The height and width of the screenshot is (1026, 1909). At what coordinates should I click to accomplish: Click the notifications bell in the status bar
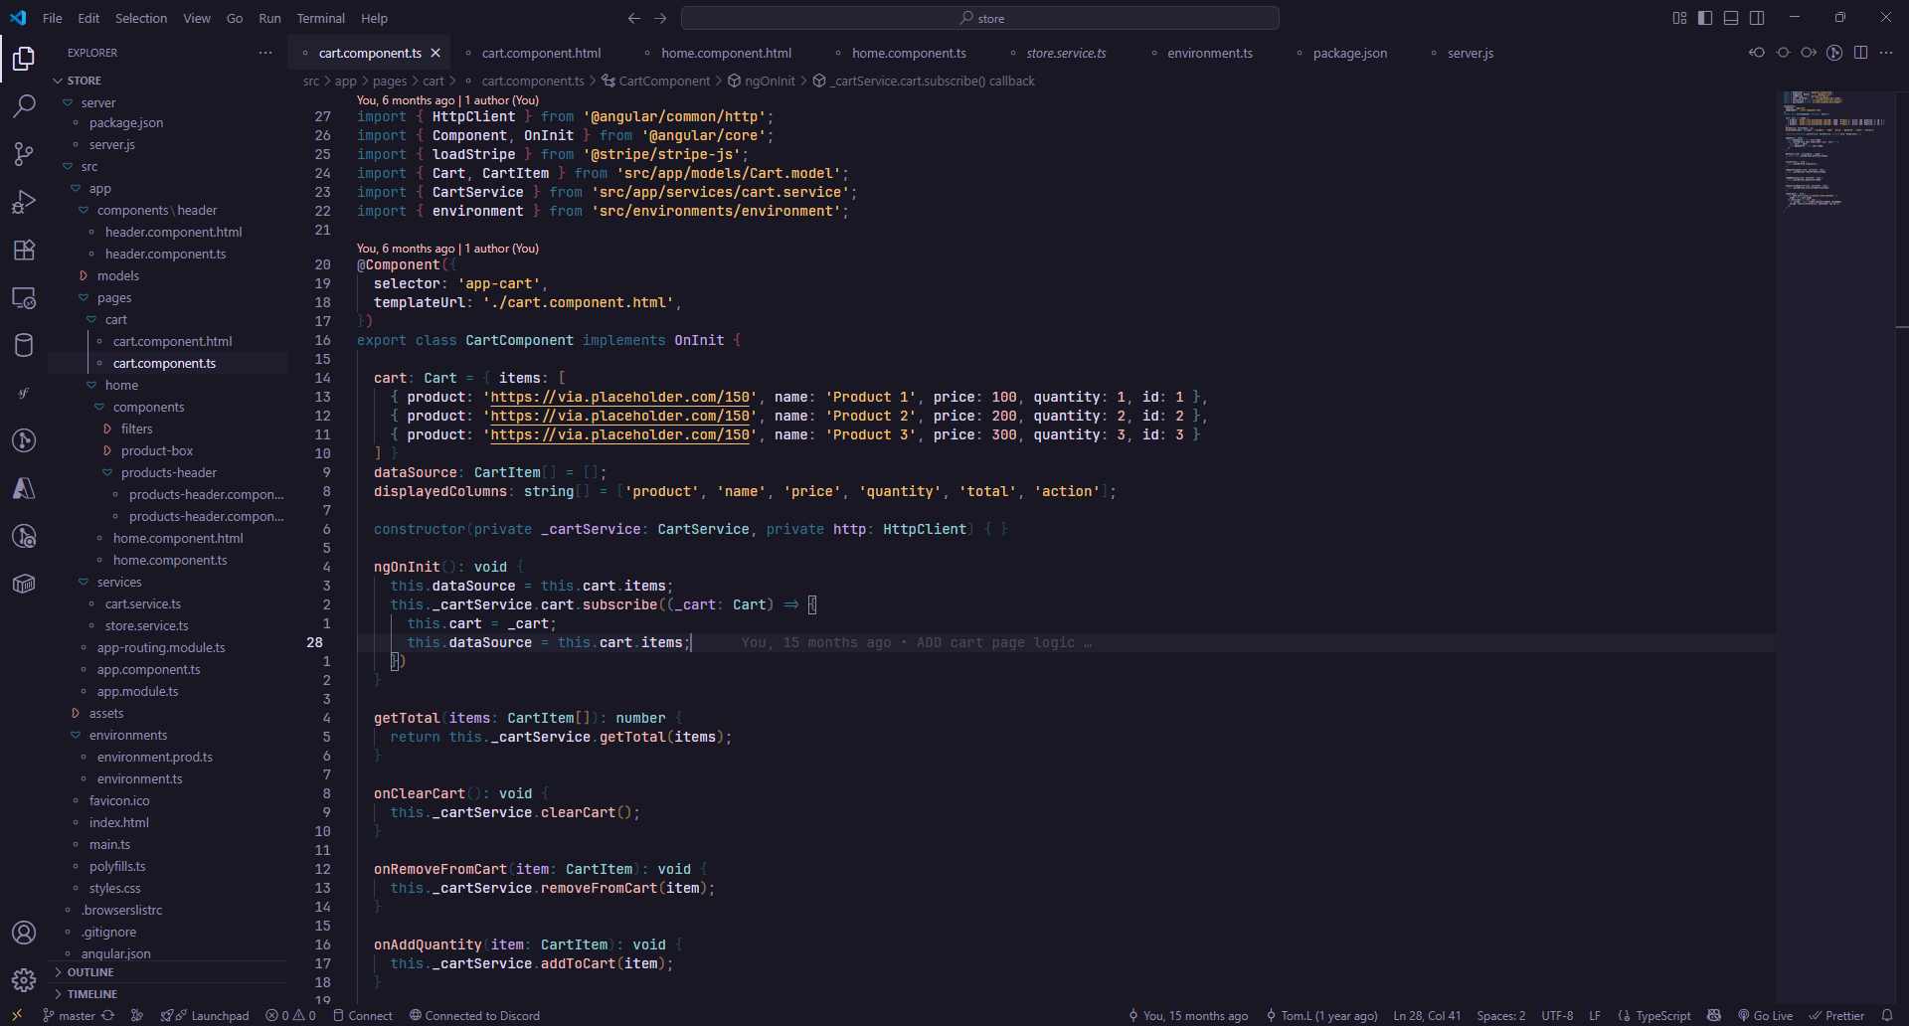(x=1894, y=1015)
